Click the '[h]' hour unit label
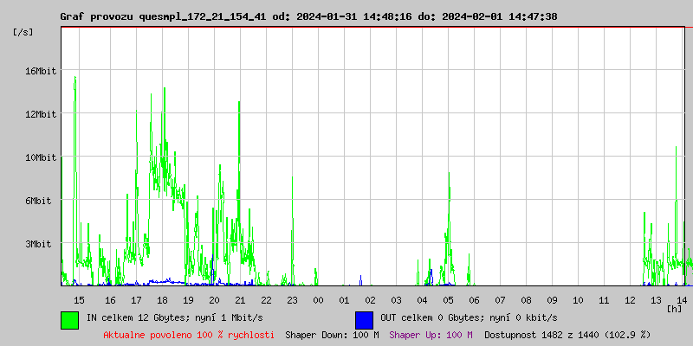The image size is (693, 346). click(x=674, y=308)
